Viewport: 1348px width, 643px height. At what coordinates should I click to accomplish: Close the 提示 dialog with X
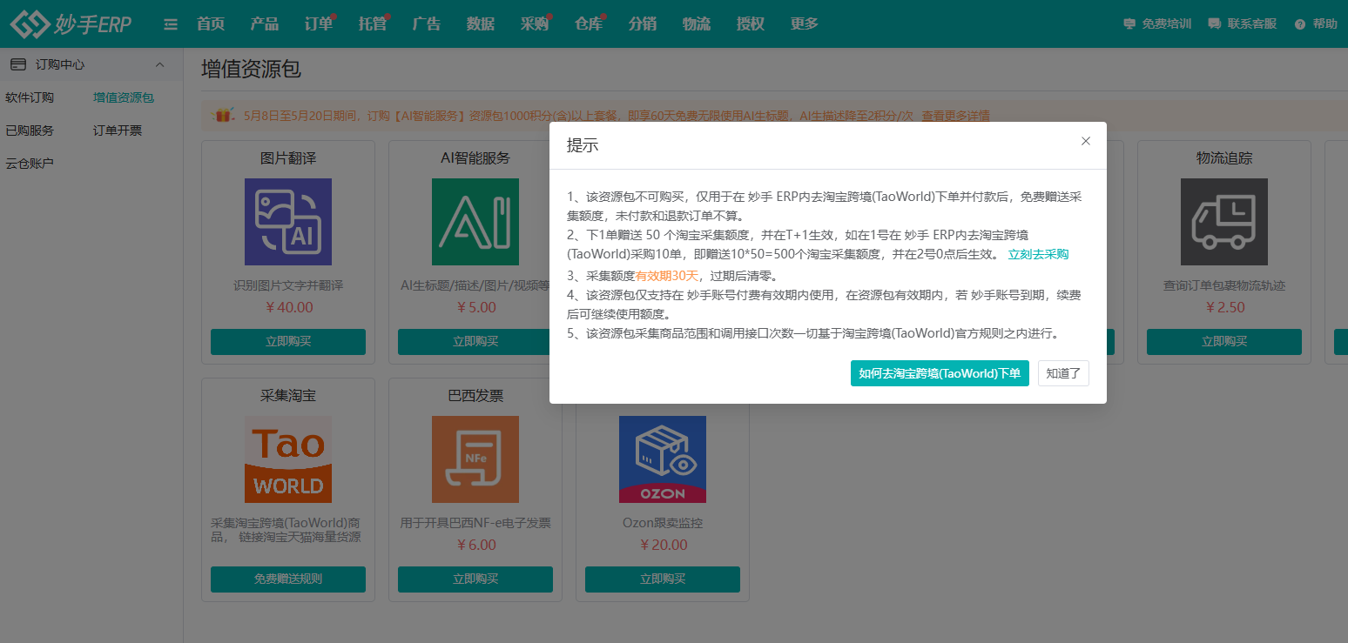pyautogui.click(x=1085, y=141)
